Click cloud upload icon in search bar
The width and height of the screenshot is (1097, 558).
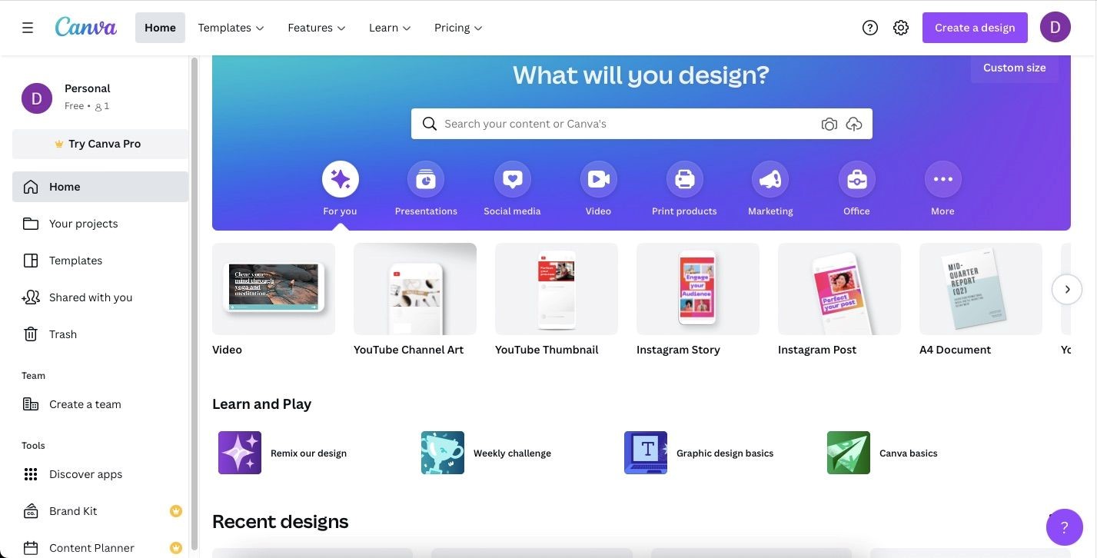tap(854, 124)
